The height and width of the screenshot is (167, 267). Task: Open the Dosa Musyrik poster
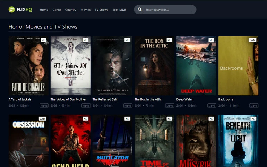point(196,141)
